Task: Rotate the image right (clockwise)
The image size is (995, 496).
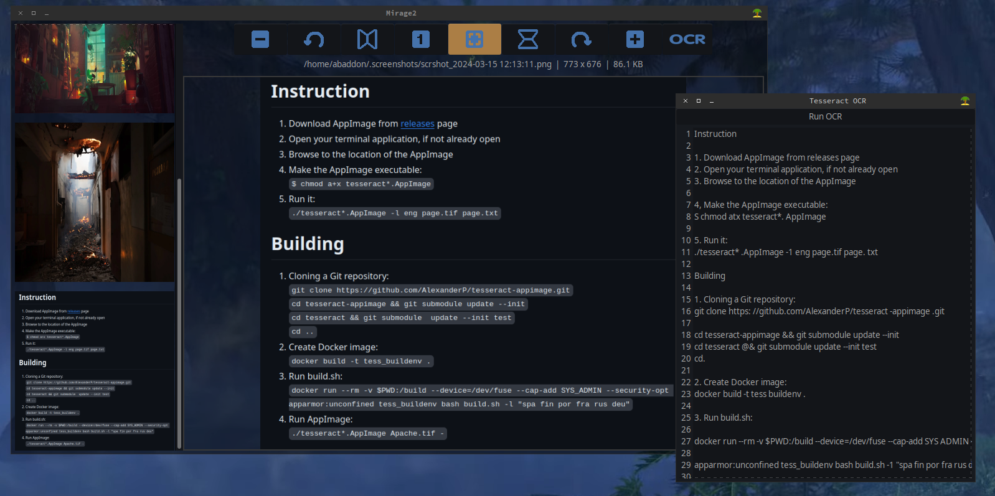Action: tap(582, 39)
